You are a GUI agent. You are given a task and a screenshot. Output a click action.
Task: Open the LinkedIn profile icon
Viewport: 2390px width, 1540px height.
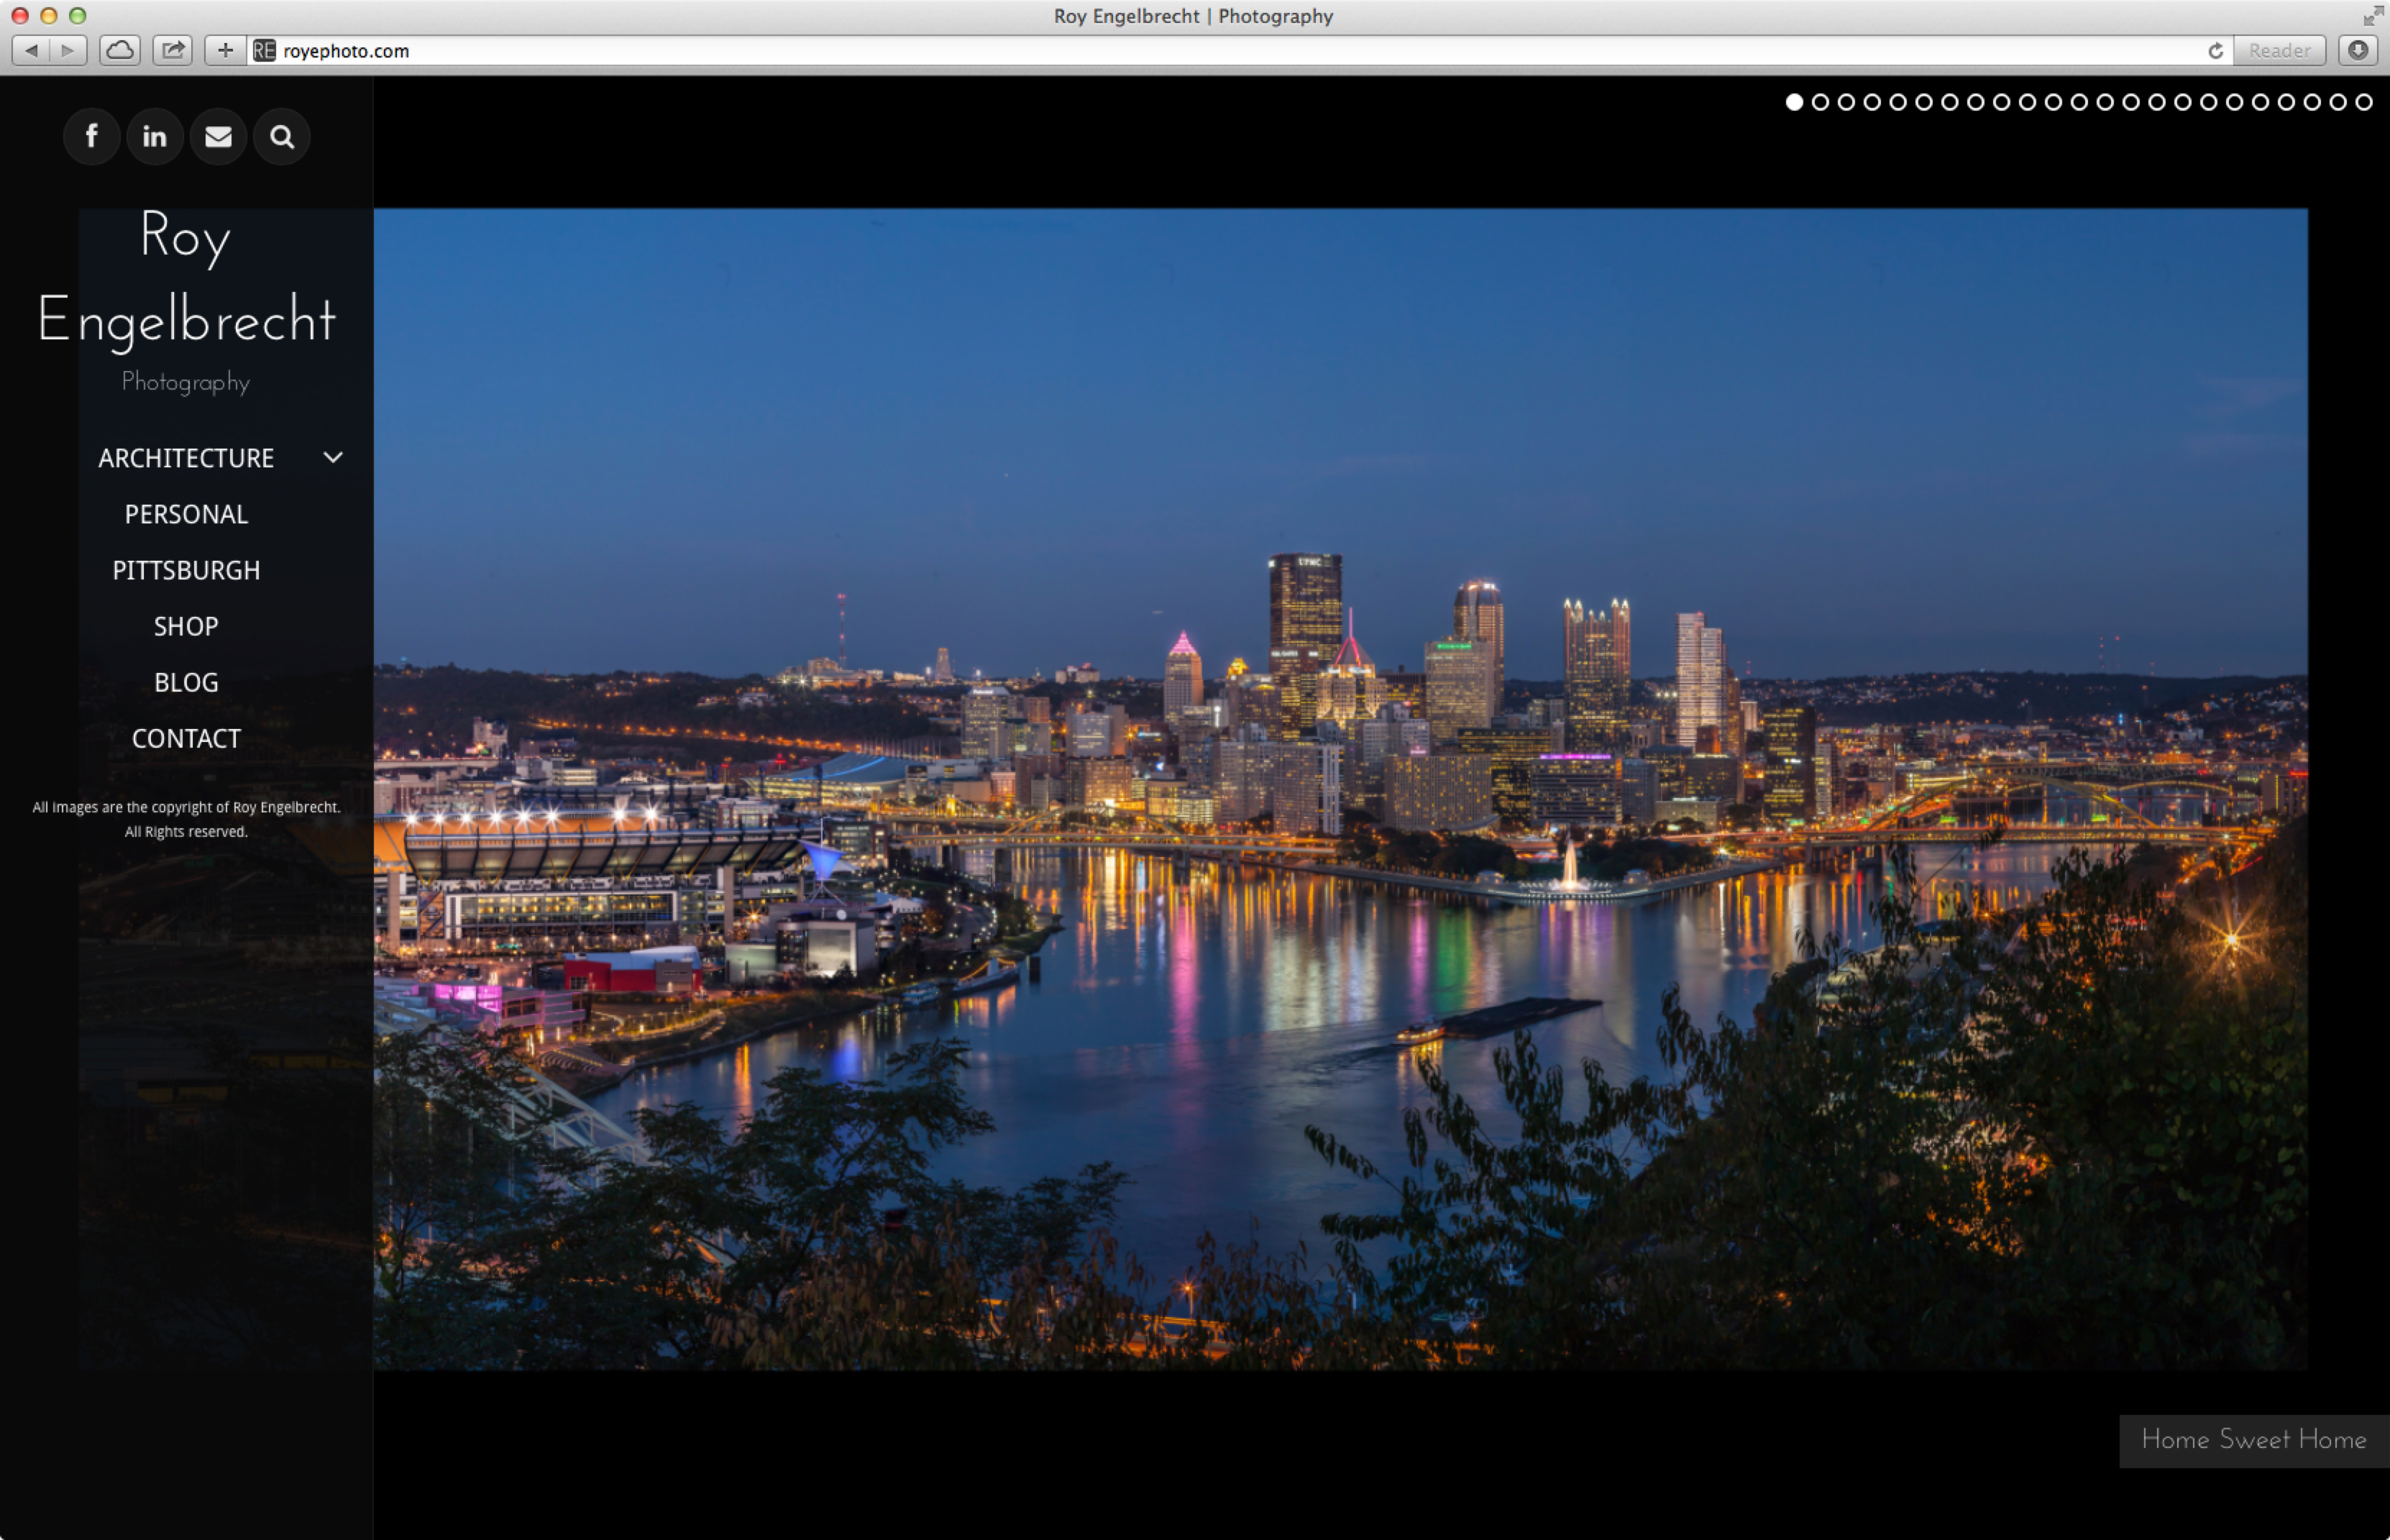pos(154,136)
